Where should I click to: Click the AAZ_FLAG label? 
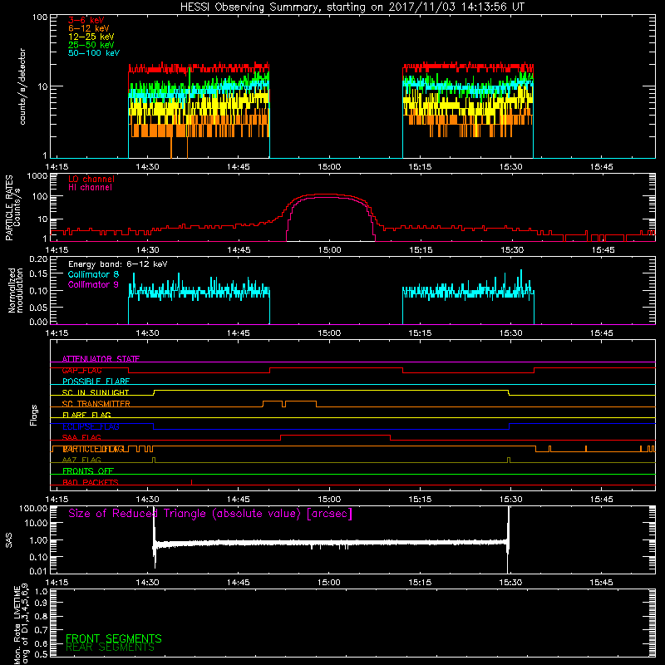pos(81,461)
